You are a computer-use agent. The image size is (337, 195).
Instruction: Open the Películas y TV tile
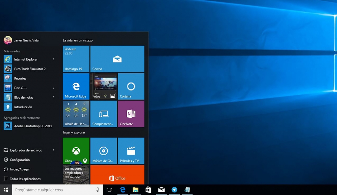[x=131, y=151]
